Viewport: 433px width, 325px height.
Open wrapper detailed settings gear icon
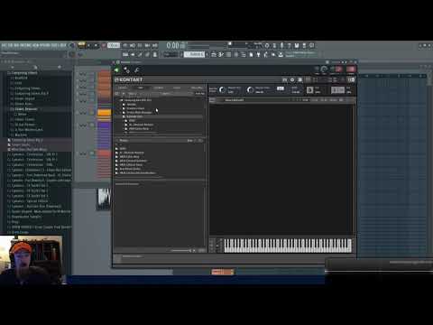point(127,70)
